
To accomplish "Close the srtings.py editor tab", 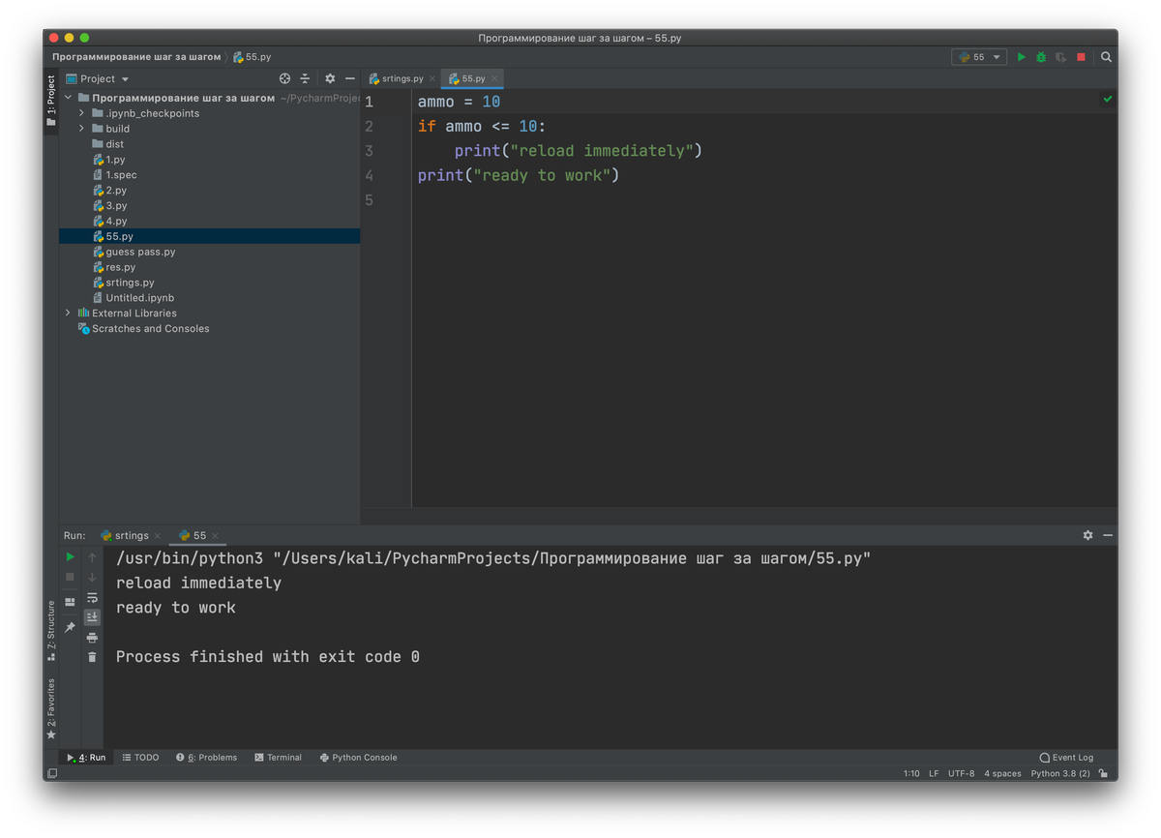I will [x=432, y=78].
